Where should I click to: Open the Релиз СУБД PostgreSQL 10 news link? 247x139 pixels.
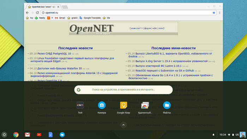click(x=54, y=54)
